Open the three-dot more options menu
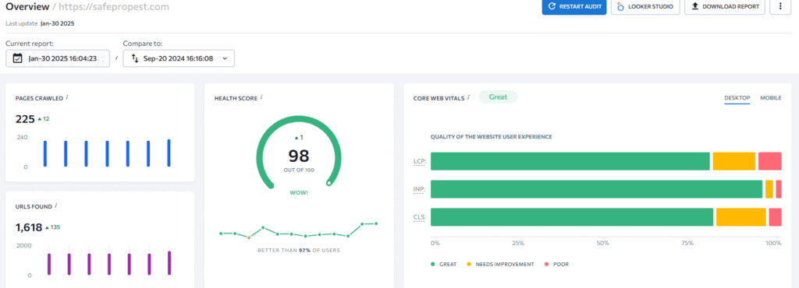The image size is (799, 288). point(780,6)
